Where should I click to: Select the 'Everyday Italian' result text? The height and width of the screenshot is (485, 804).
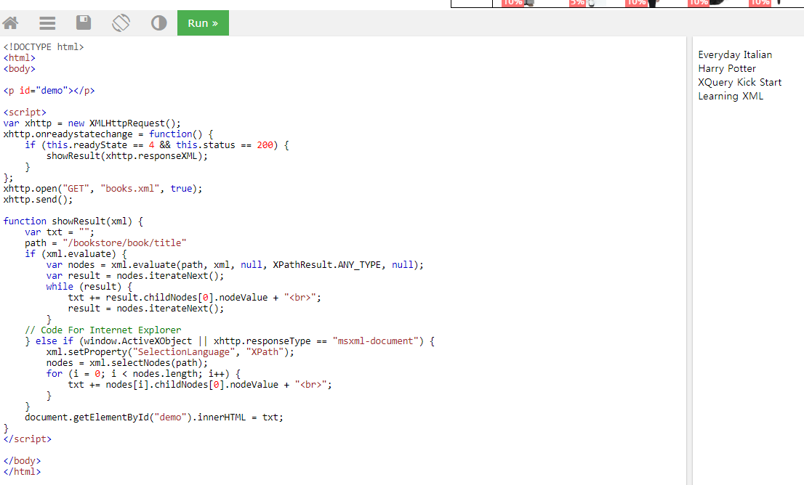click(x=735, y=54)
